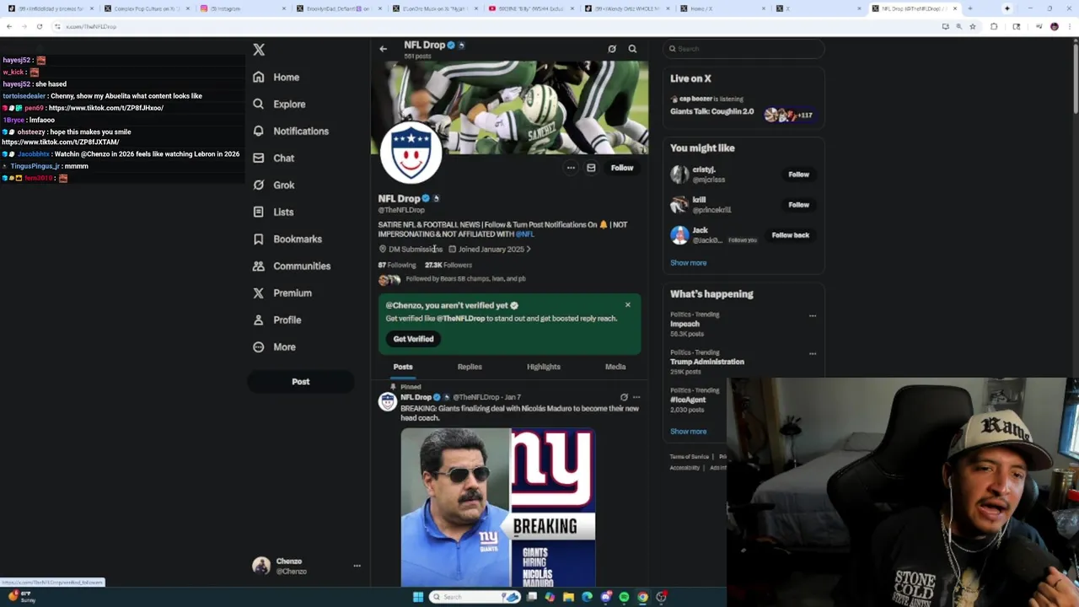
Task: Click the browser address bar
Action: coord(497,26)
